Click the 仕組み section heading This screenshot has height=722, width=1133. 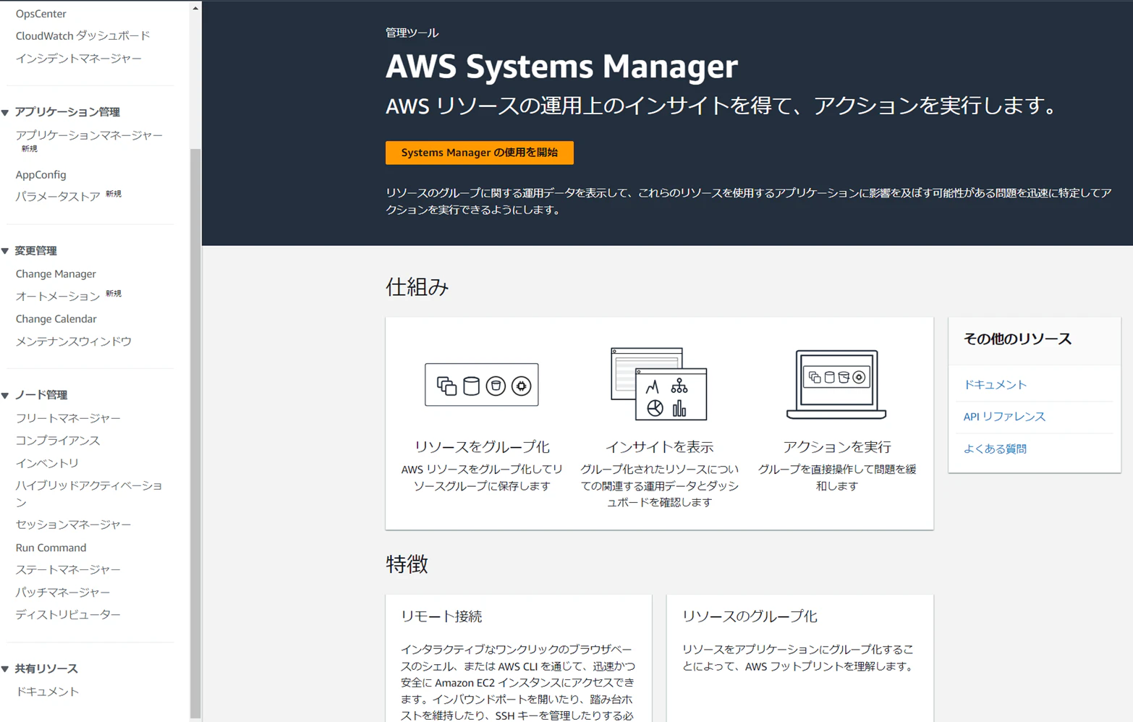(417, 287)
